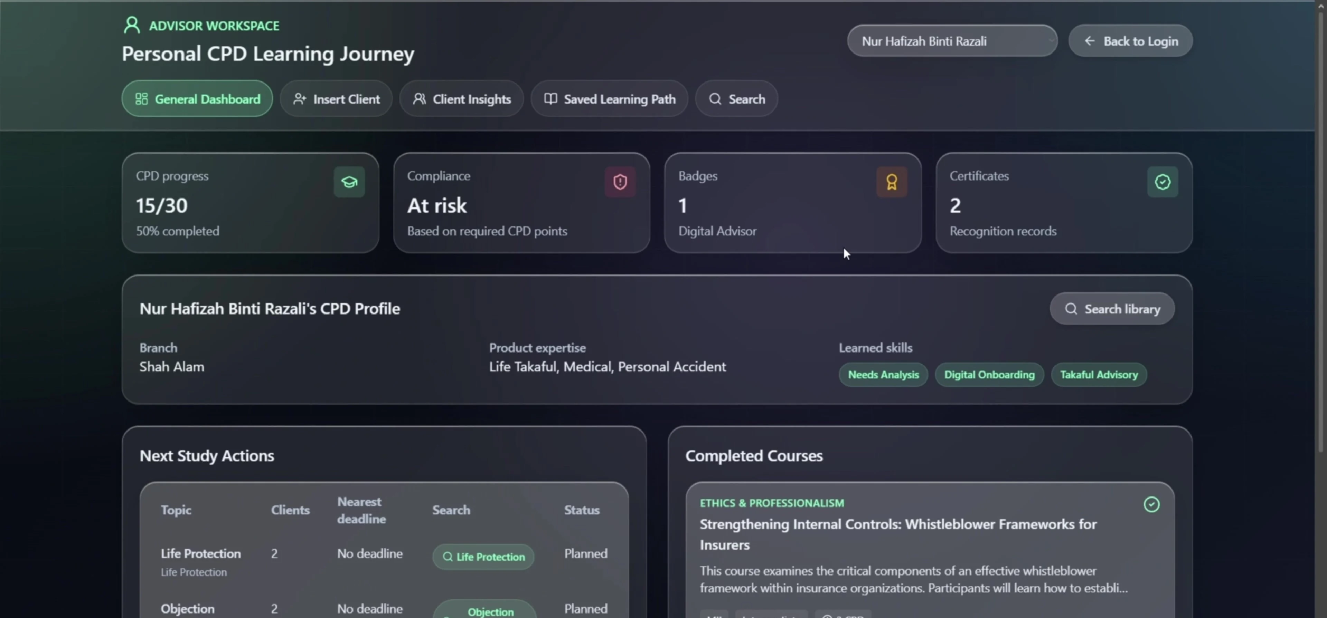Click the CPD progress graduation cap icon
1327x618 pixels.
click(x=349, y=182)
